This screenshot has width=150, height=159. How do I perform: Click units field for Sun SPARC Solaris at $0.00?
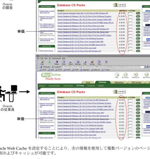click(x=130, y=122)
